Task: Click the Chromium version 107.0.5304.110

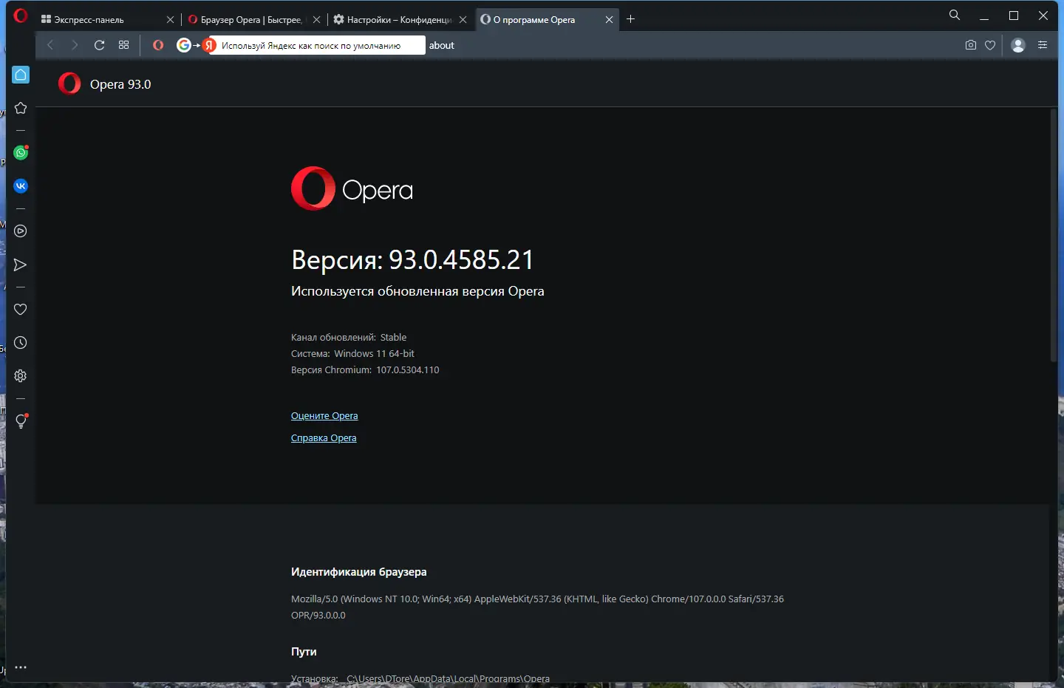Action: [x=407, y=370]
